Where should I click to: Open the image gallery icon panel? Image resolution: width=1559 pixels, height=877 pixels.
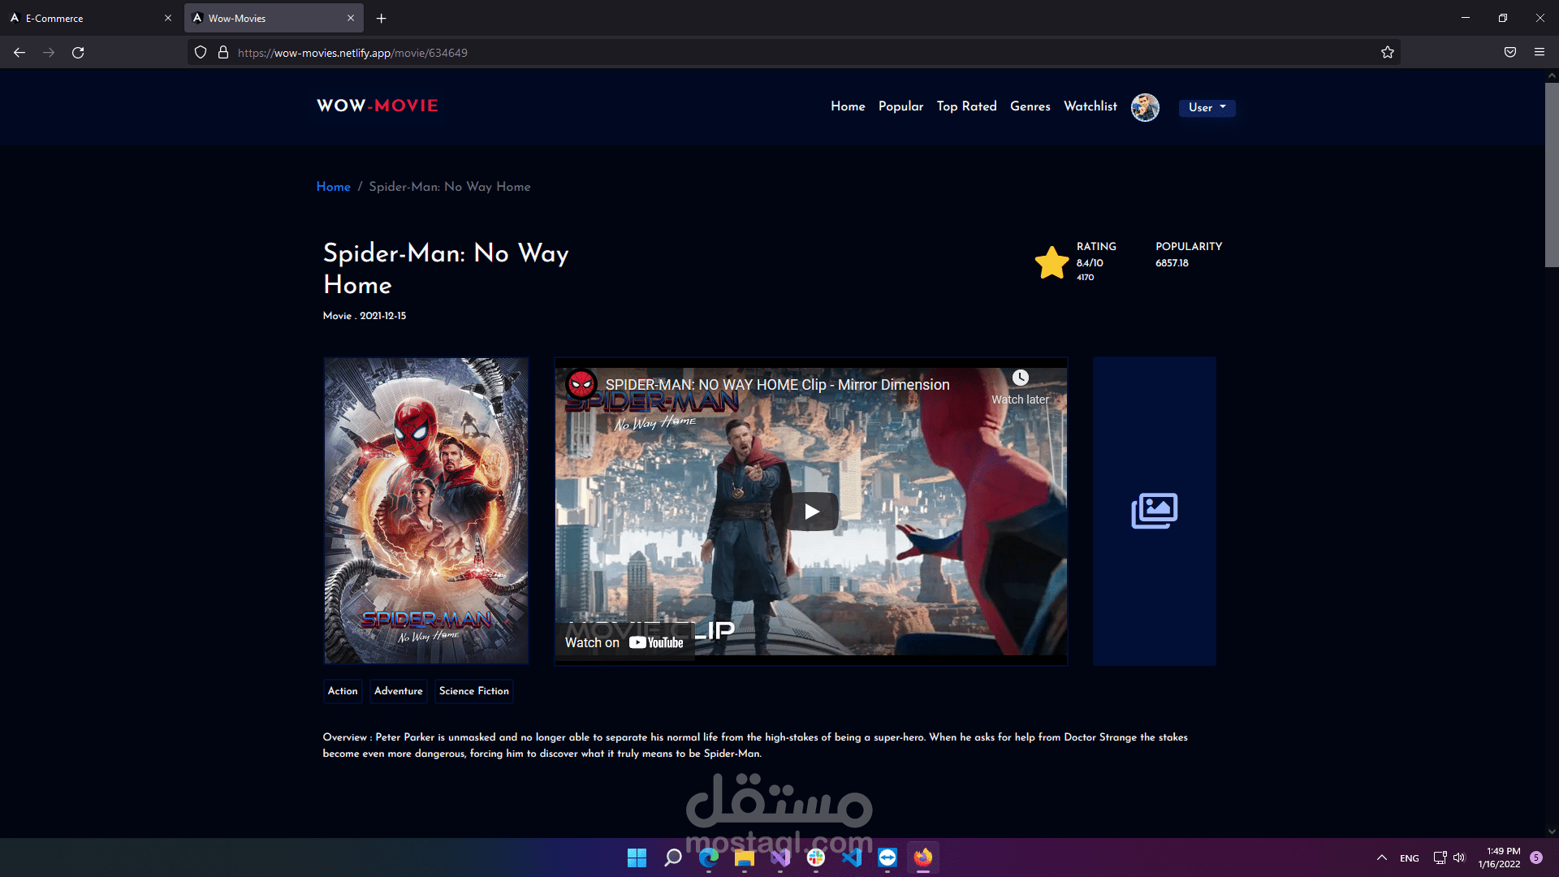[x=1154, y=511]
